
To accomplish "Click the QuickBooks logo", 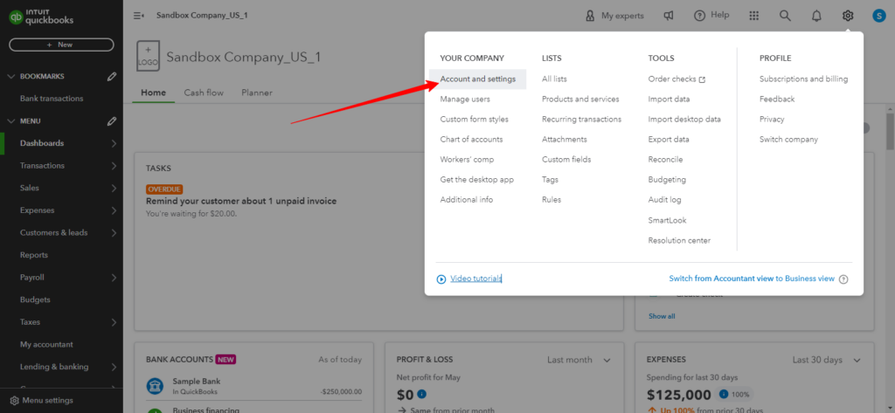I will click(40, 17).
